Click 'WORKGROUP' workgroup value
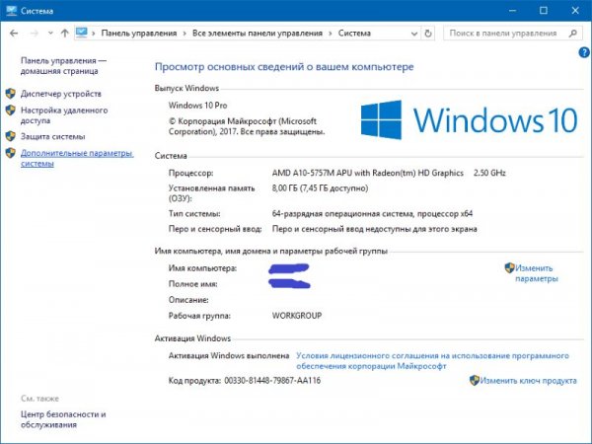Viewport: 592px width, 444px height. pyautogui.click(x=297, y=316)
